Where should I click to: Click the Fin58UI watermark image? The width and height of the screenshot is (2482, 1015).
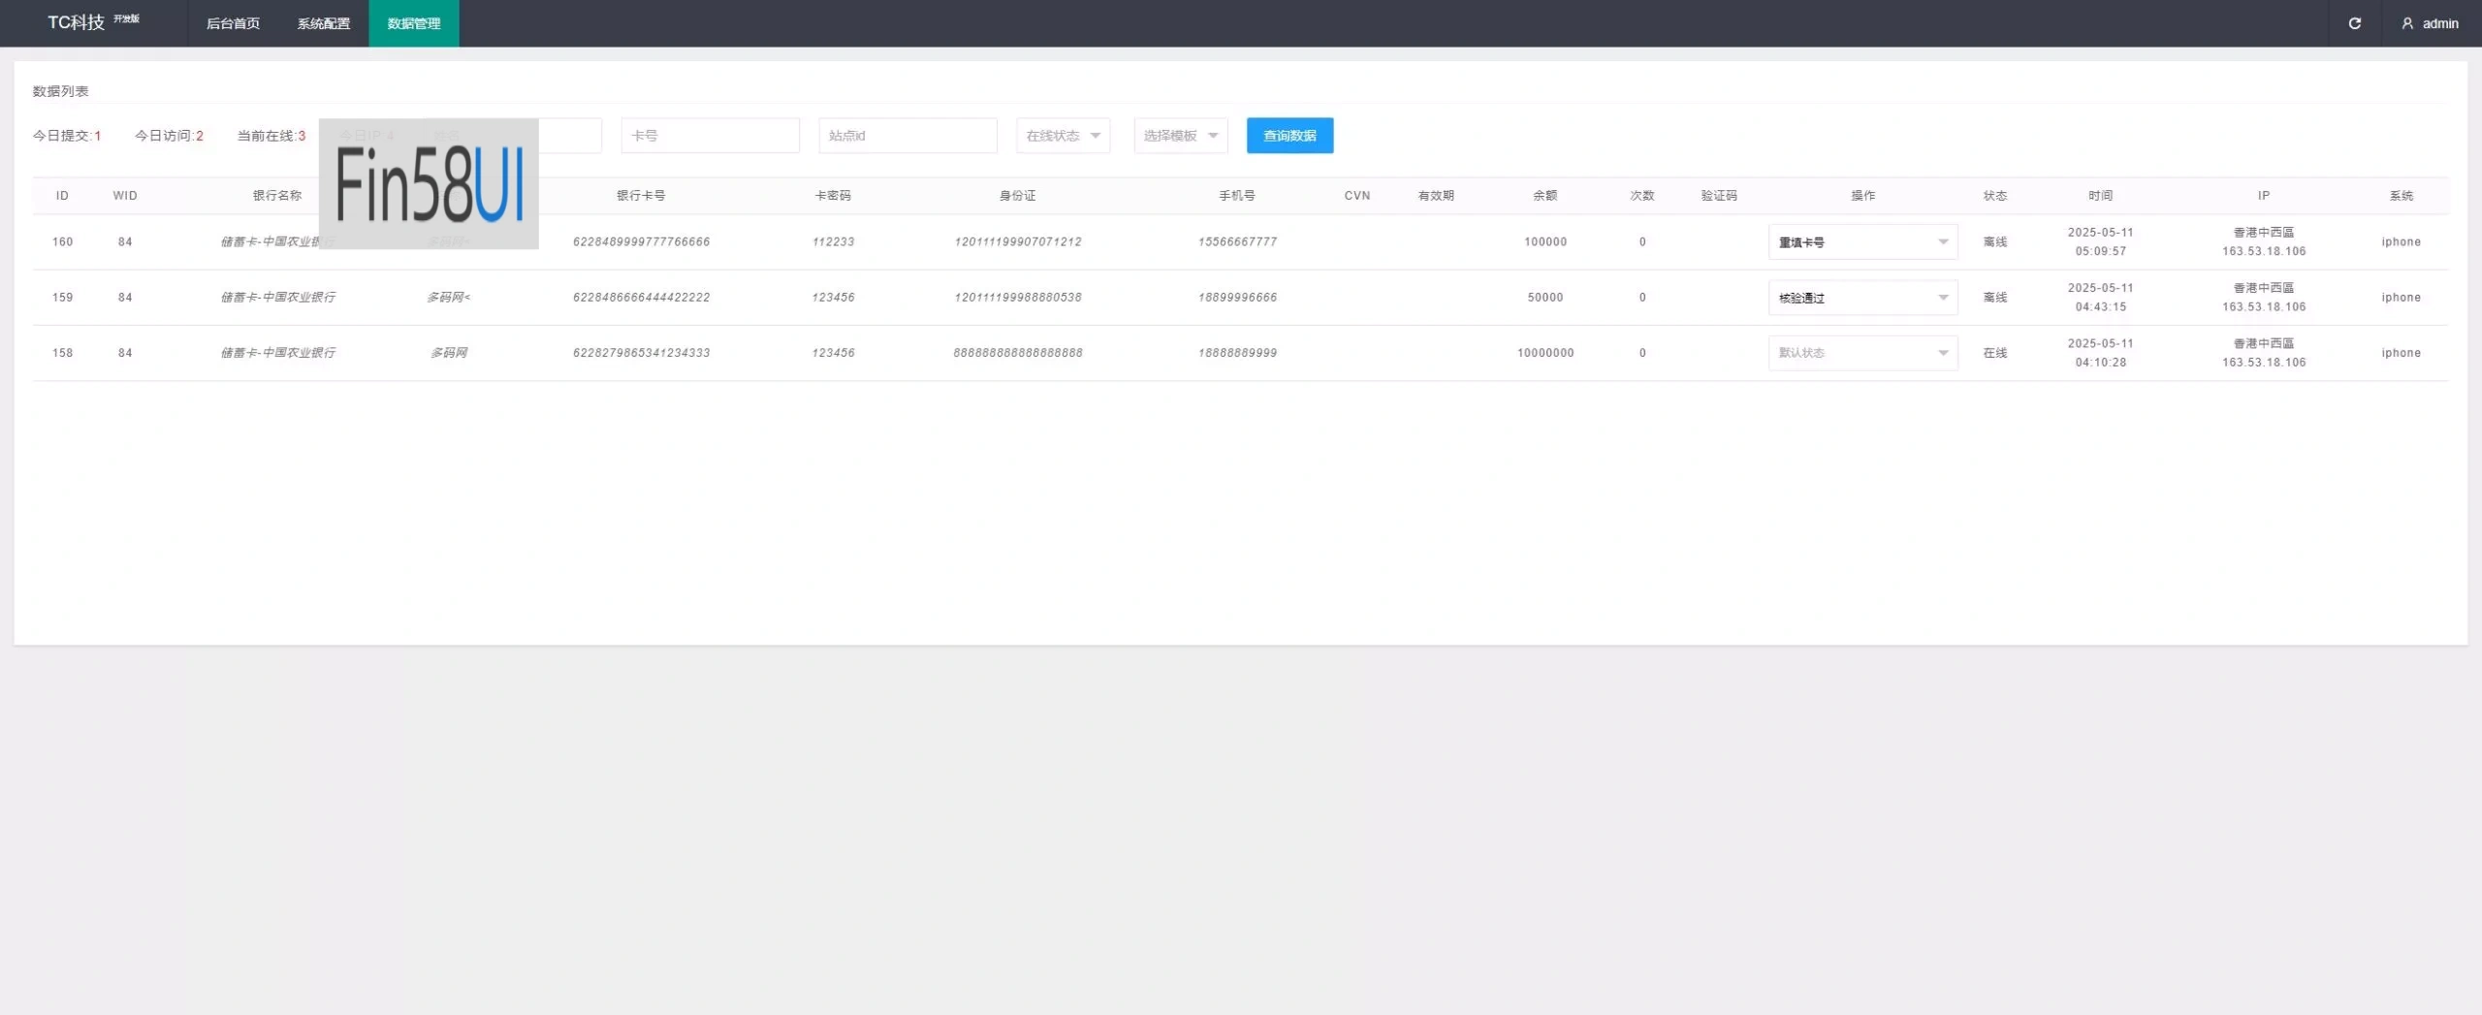(429, 184)
